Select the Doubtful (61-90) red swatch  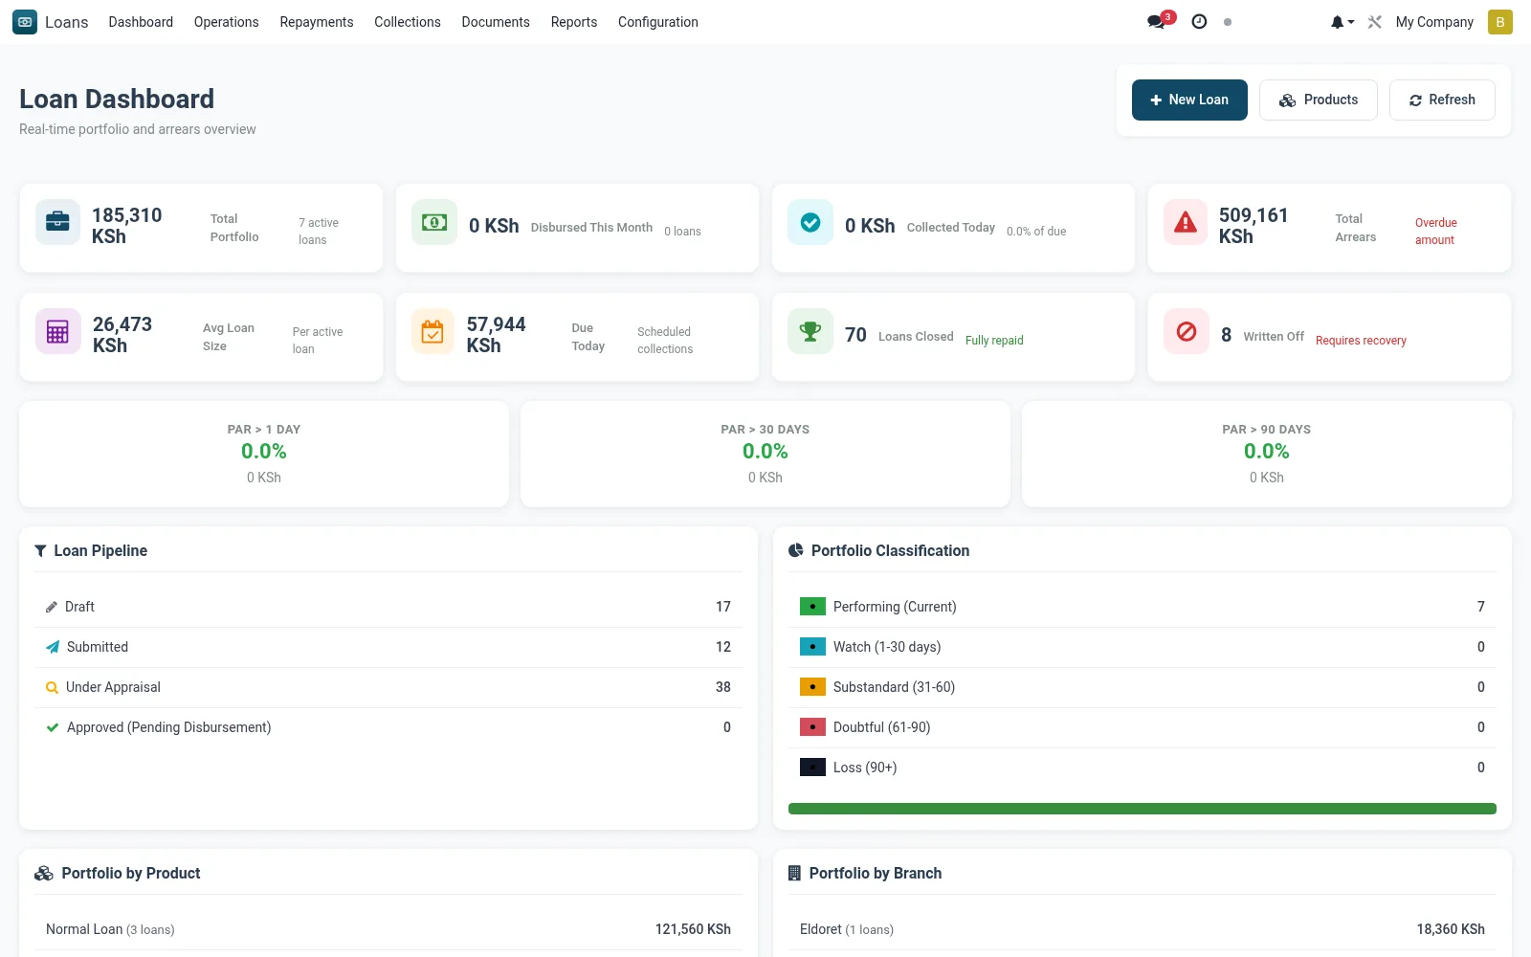[x=812, y=727]
